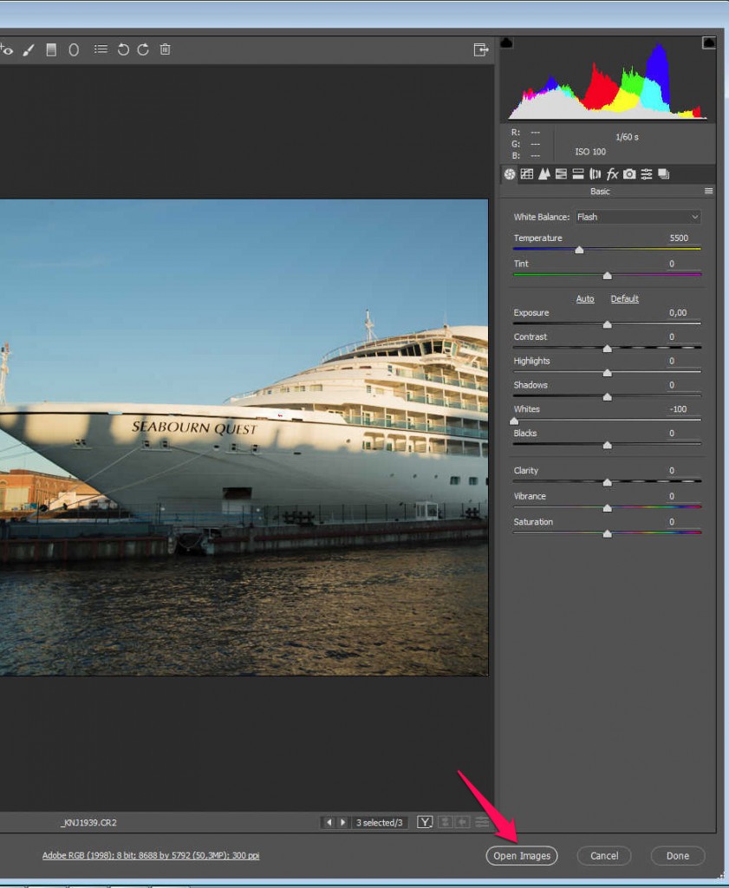
Task: Rotate image 90° counterclockwise
Action: coord(123,49)
